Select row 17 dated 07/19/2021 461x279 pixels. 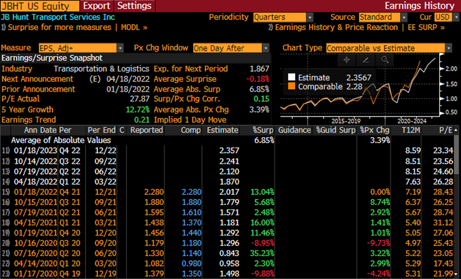[x=227, y=212]
